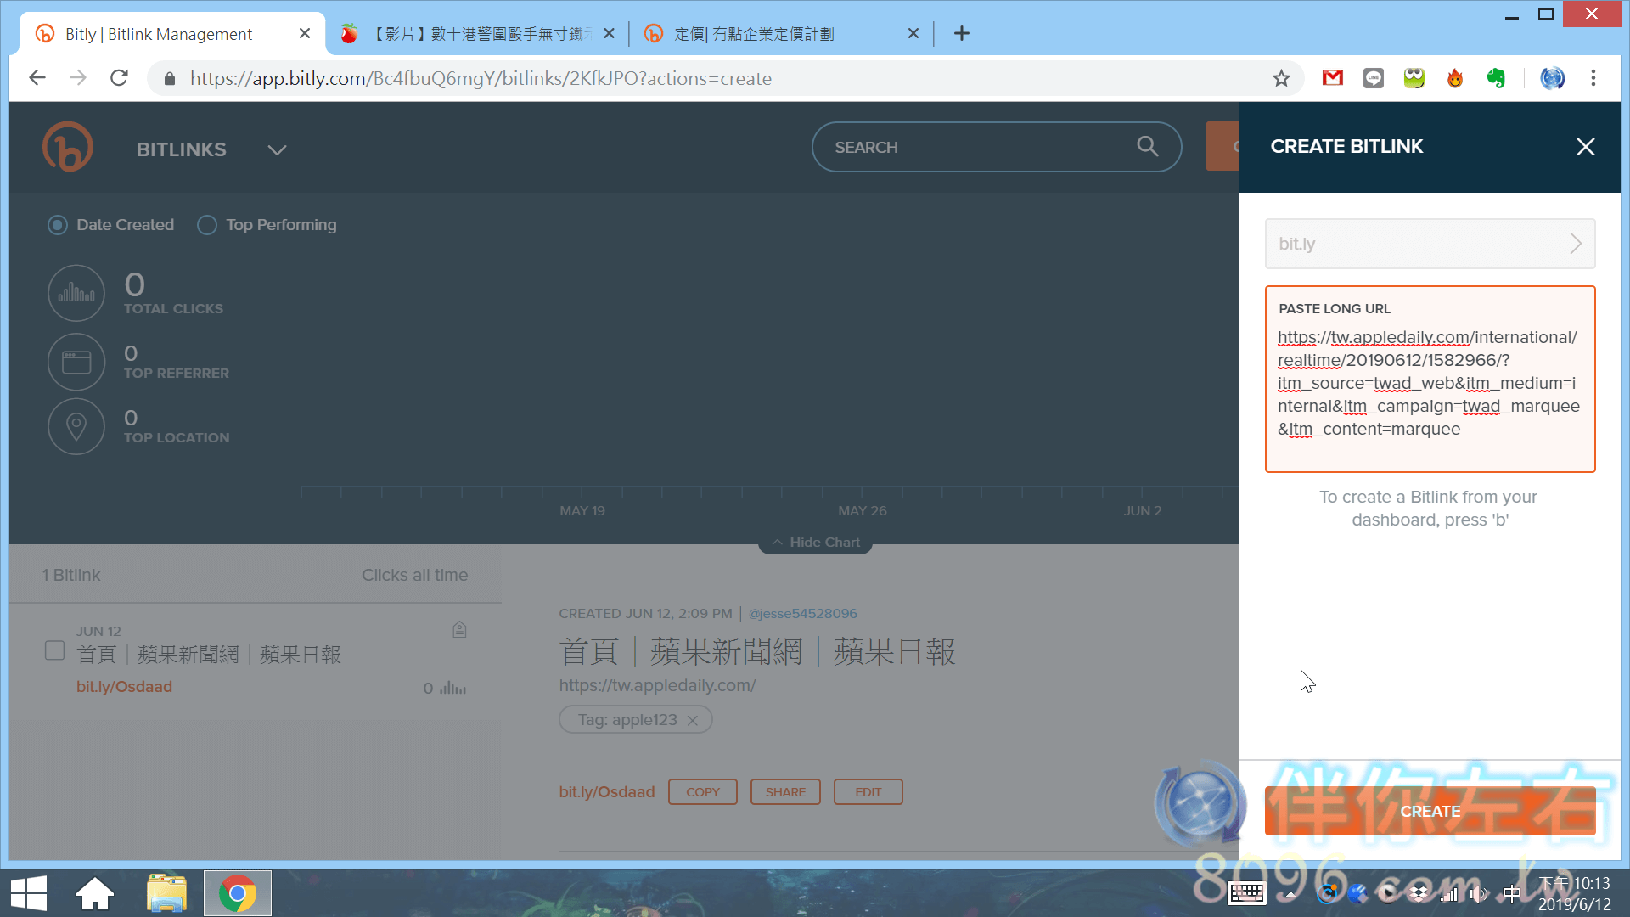Image resolution: width=1630 pixels, height=917 pixels.
Task: Close the Create Bitlink panel
Action: point(1585,147)
